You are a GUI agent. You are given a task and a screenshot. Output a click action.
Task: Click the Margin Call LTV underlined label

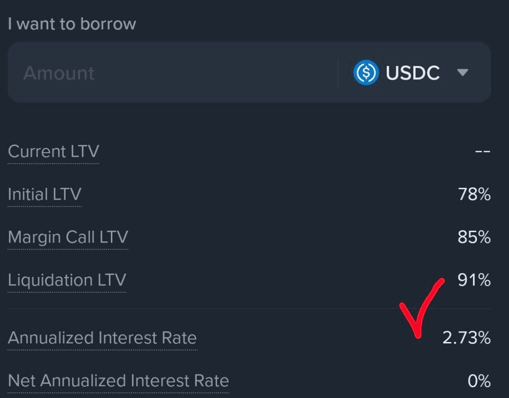67,237
